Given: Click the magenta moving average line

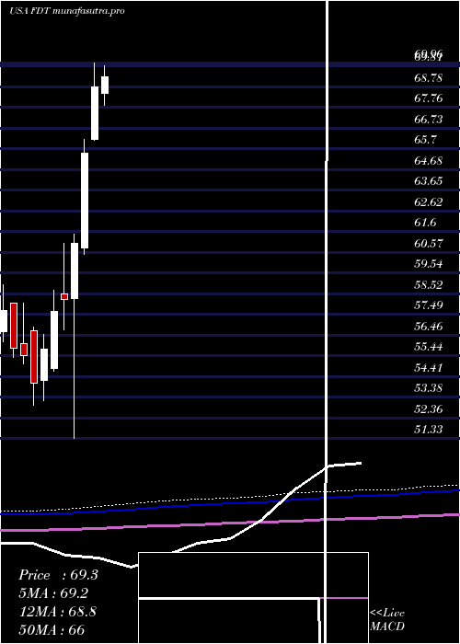Looking at the screenshot, I should 230,523.
